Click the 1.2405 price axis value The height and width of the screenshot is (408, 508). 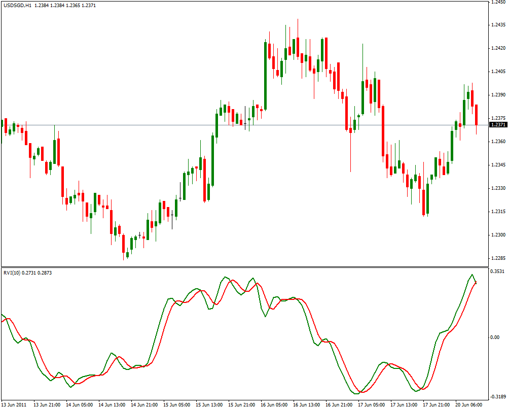coord(498,72)
